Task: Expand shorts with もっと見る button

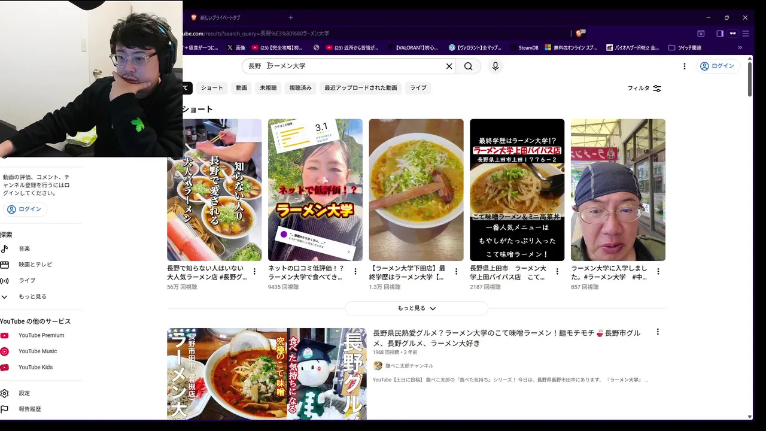Action: point(417,308)
